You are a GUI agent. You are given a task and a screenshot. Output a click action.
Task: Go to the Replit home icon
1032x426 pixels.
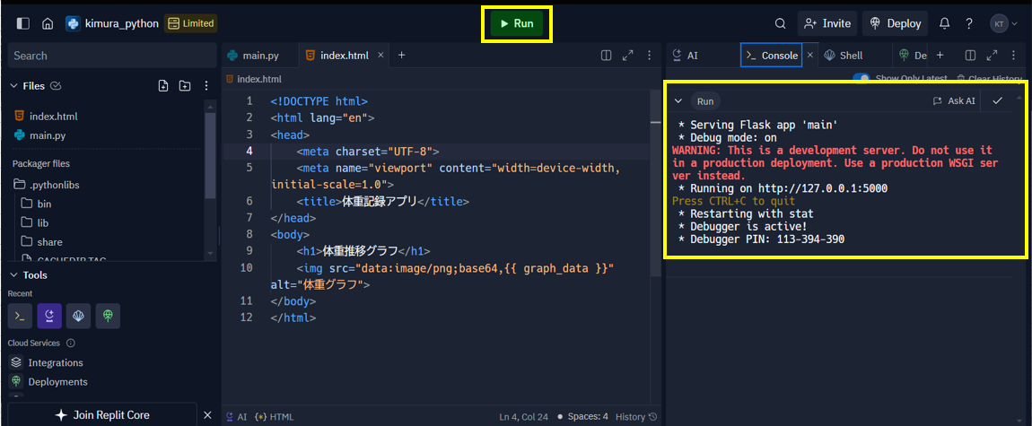(x=48, y=23)
